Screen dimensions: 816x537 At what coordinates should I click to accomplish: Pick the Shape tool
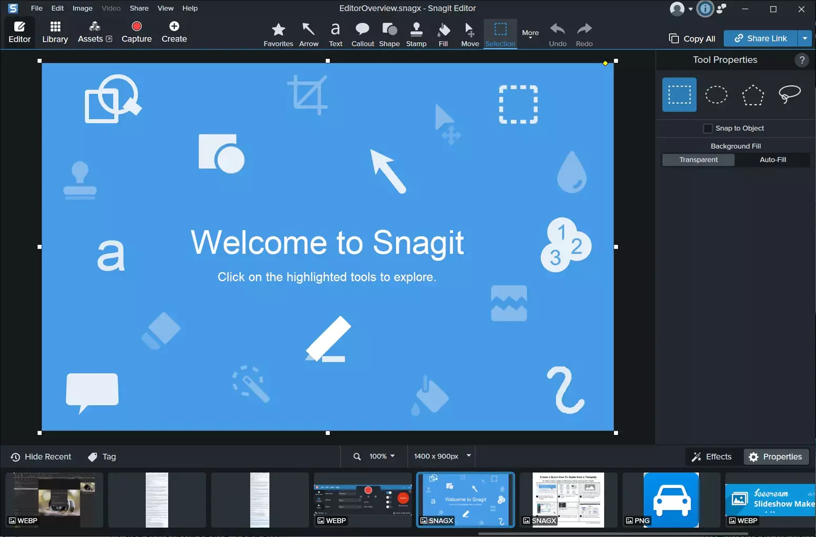click(389, 35)
